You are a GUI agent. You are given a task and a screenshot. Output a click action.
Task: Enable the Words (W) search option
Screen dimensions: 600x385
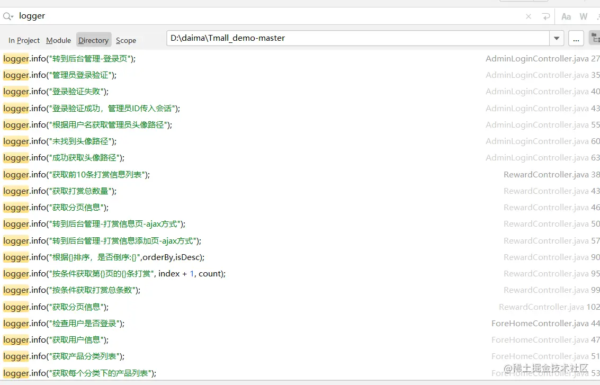(x=583, y=16)
